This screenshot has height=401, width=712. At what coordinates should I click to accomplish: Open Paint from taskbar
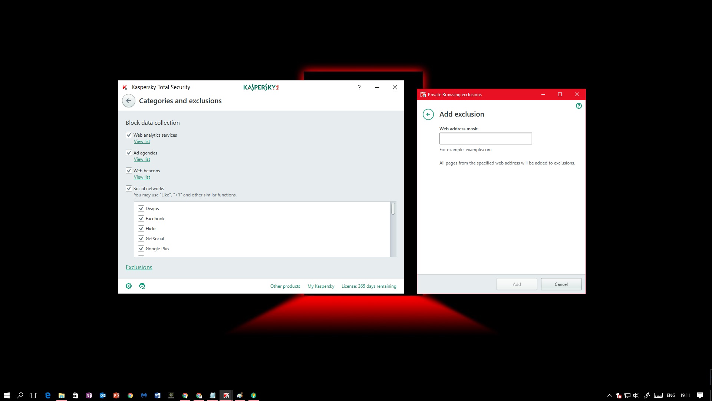[x=240, y=395]
